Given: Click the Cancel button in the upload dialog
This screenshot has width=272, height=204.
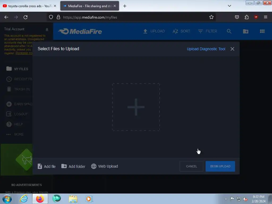Looking at the screenshot, I should tap(192, 166).
